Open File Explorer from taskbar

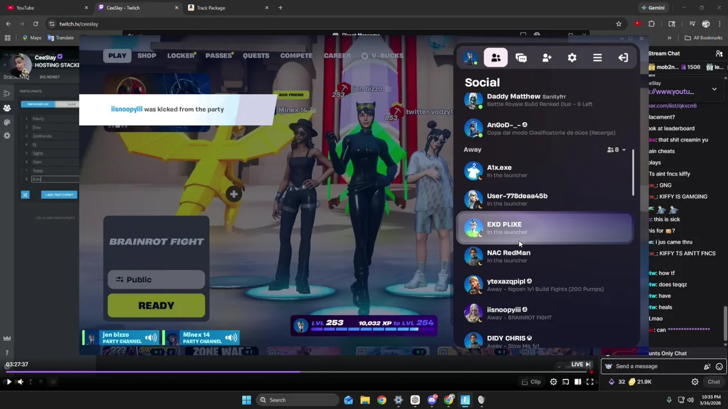[x=365, y=400]
